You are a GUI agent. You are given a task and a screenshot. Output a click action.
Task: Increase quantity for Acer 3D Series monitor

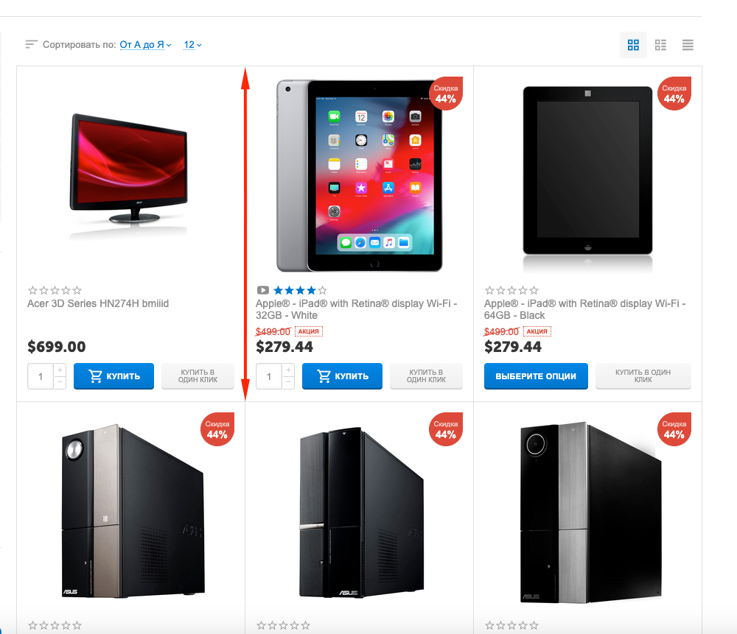[x=60, y=370]
